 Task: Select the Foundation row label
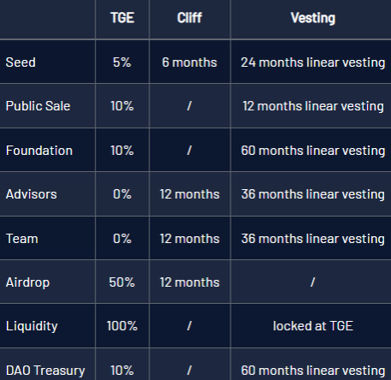[39, 151]
